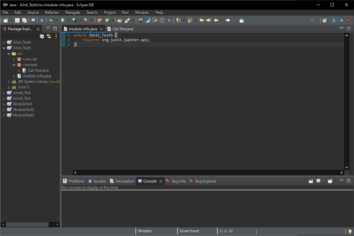Click the tip lightbulb in status bar

350,231
